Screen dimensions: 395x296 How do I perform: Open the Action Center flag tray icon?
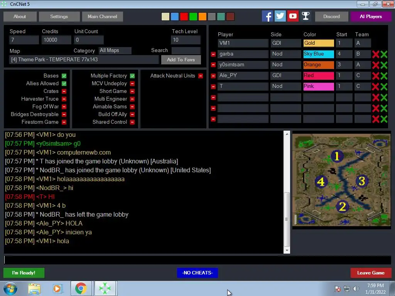(338, 289)
